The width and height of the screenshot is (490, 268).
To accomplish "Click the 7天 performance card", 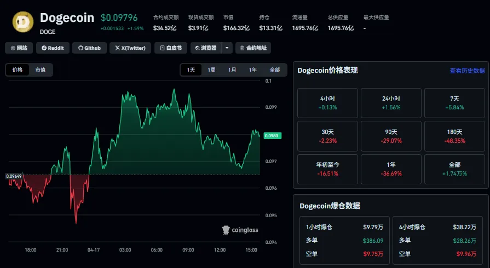I will (455, 103).
